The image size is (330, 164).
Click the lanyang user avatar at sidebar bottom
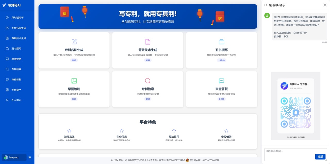(x=6, y=157)
